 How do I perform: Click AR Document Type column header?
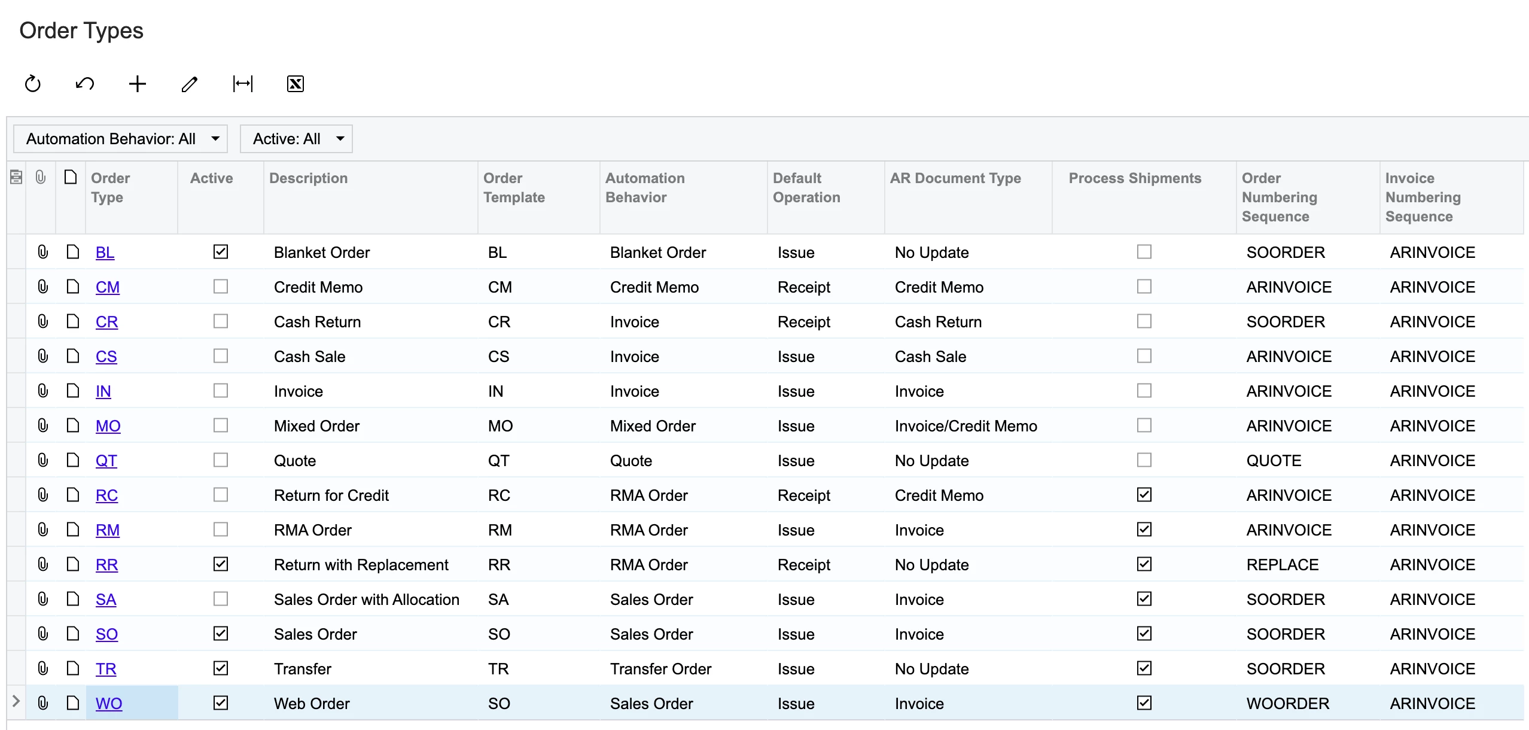(955, 178)
